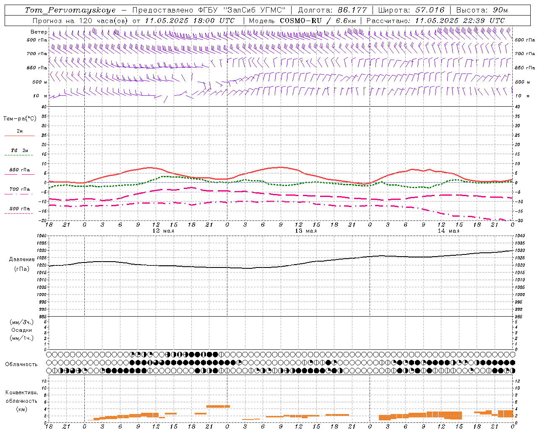Click the Конвективн. облачность label
This screenshot has height=430, width=537.
[x=21, y=397]
